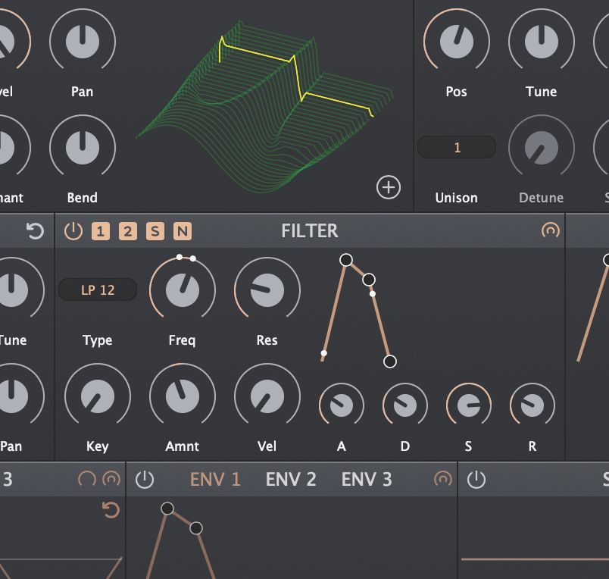
Task: Click the filled arc icon on the panel 3 header
Action: click(x=112, y=479)
